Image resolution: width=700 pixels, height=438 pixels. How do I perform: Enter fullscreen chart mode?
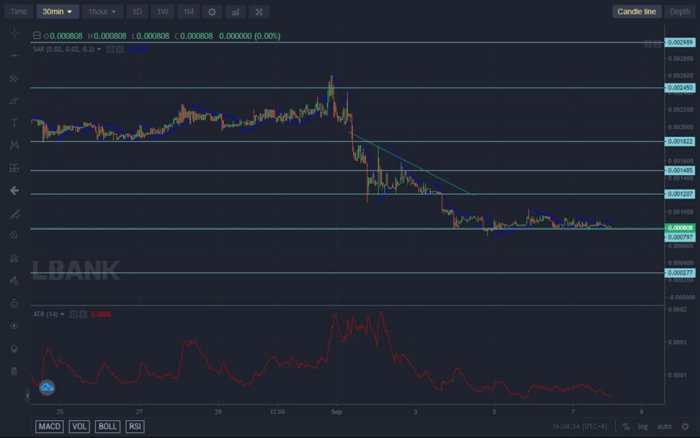click(x=259, y=12)
